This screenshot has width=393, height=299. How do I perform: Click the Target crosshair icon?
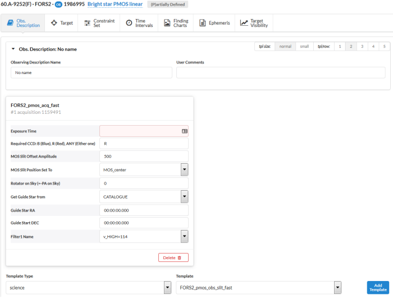click(54, 23)
